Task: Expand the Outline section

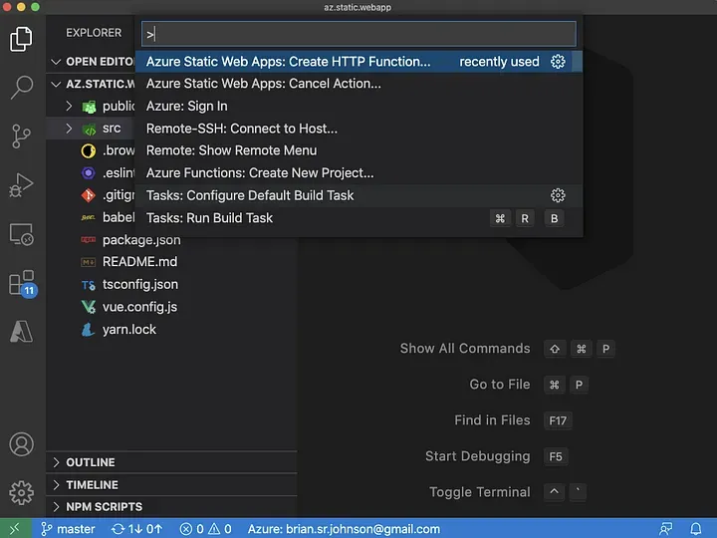Action: (x=171, y=462)
